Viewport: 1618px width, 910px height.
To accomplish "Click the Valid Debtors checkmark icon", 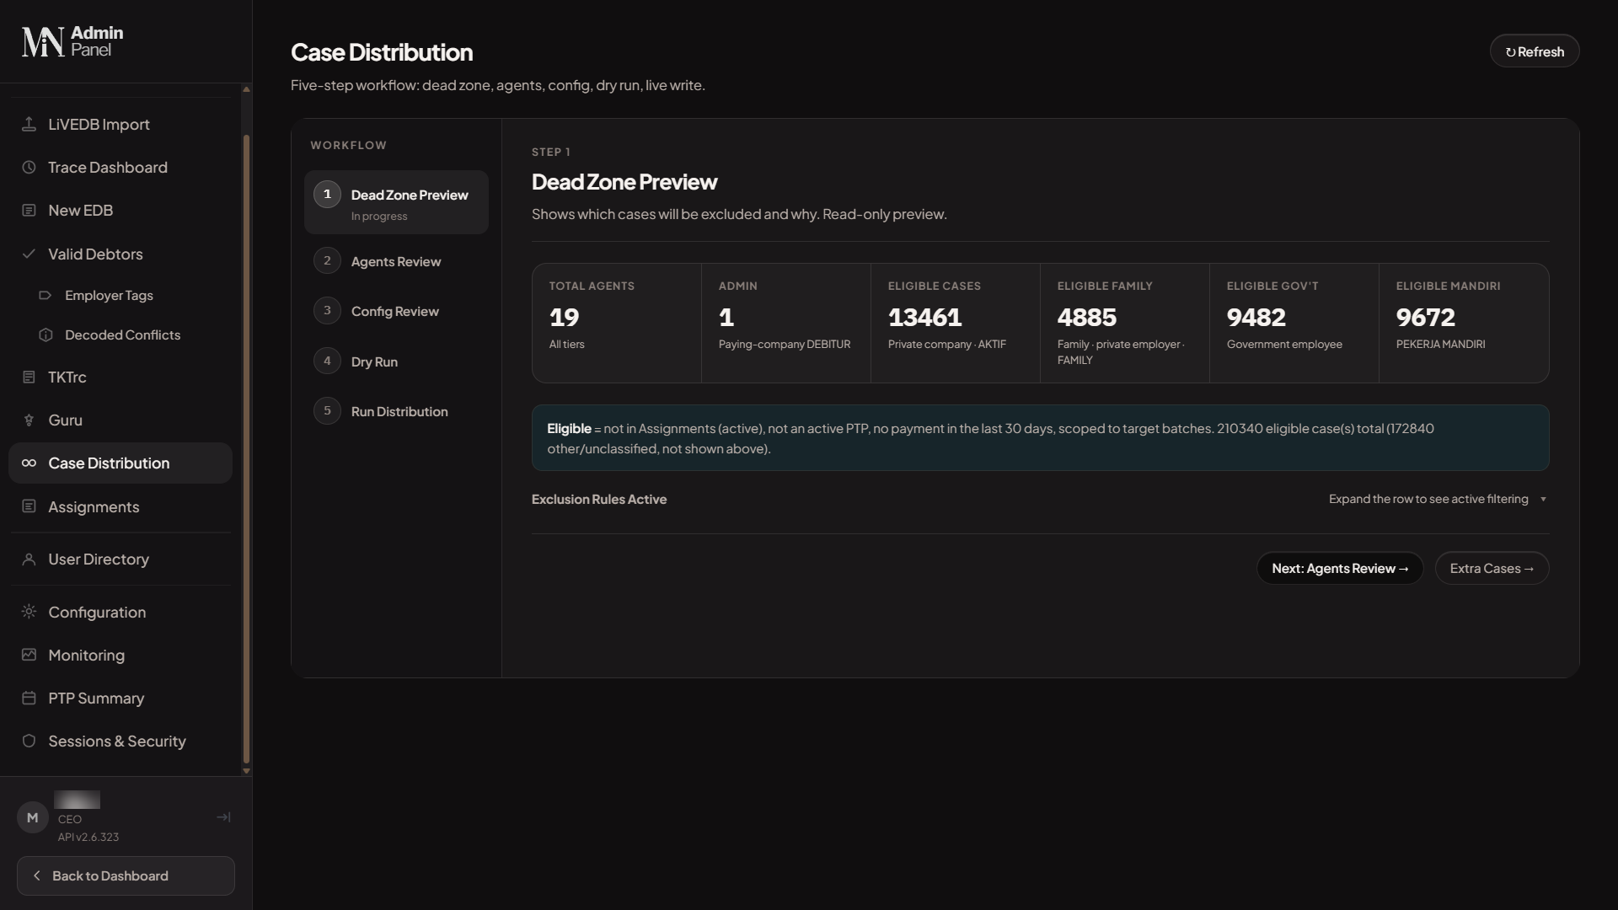I will pyautogui.click(x=29, y=254).
